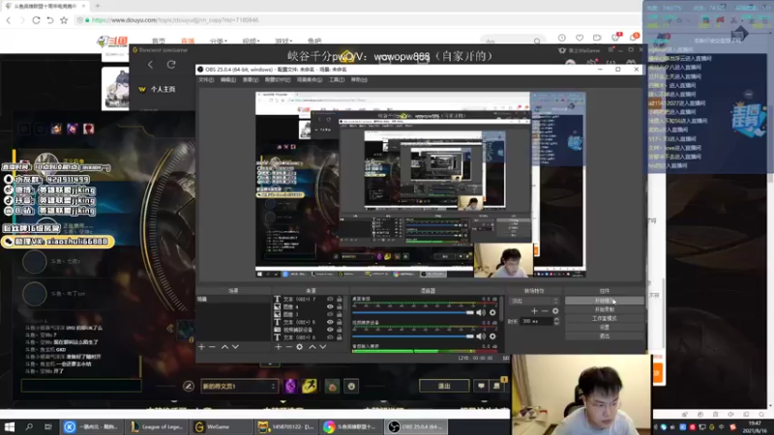This screenshot has height=435, width=774.
Task: Mute desktop audio speaker icon in mixer
Action: pos(481,312)
